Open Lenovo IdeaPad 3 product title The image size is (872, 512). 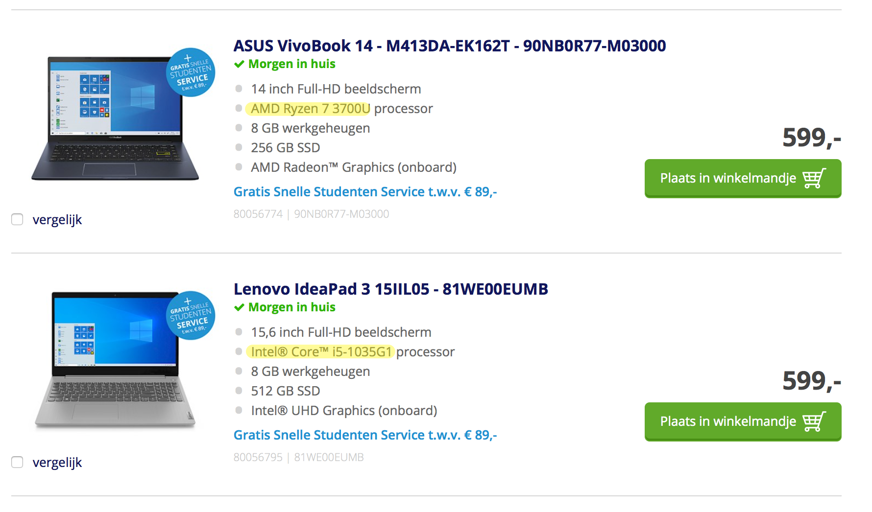[390, 289]
